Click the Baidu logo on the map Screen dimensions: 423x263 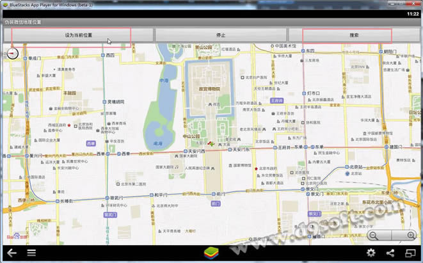tap(12, 237)
